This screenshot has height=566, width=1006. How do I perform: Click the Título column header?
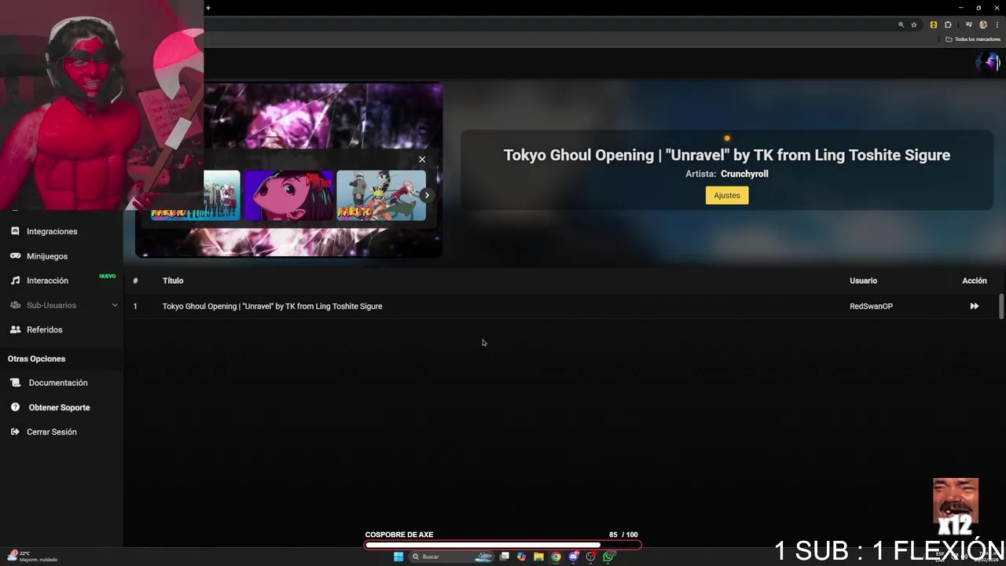coord(173,281)
